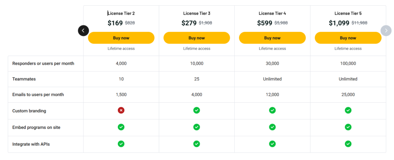Image resolution: width=394 pixels, height=160 pixels.
Task: Click red X for Tier 2 custom branding
Action: (121, 110)
